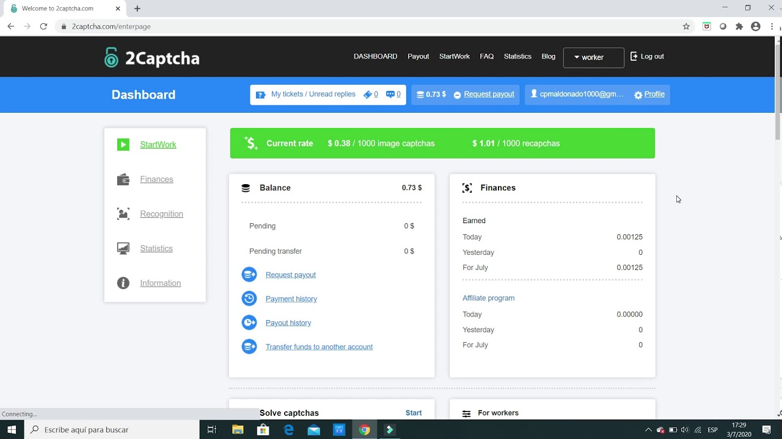
Task: Open the StartWork top menu item
Action: [x=455, y=56]
